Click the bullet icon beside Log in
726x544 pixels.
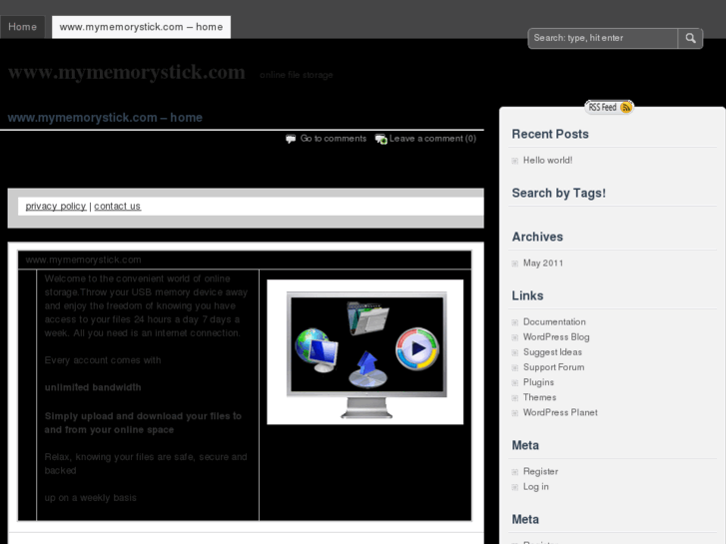[x=515, y=487]
